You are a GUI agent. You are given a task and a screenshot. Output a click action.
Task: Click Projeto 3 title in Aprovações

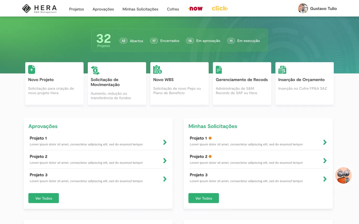click(39, 175)
